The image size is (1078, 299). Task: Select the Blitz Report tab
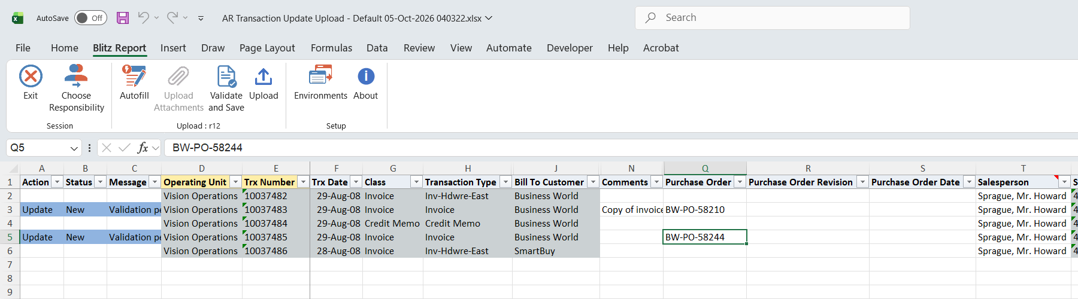click(x=119, y=48)
